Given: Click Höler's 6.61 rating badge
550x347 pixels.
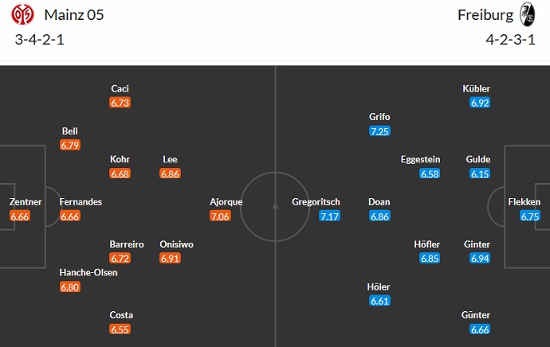Looking at the screenshot, I should pos(379,301).
